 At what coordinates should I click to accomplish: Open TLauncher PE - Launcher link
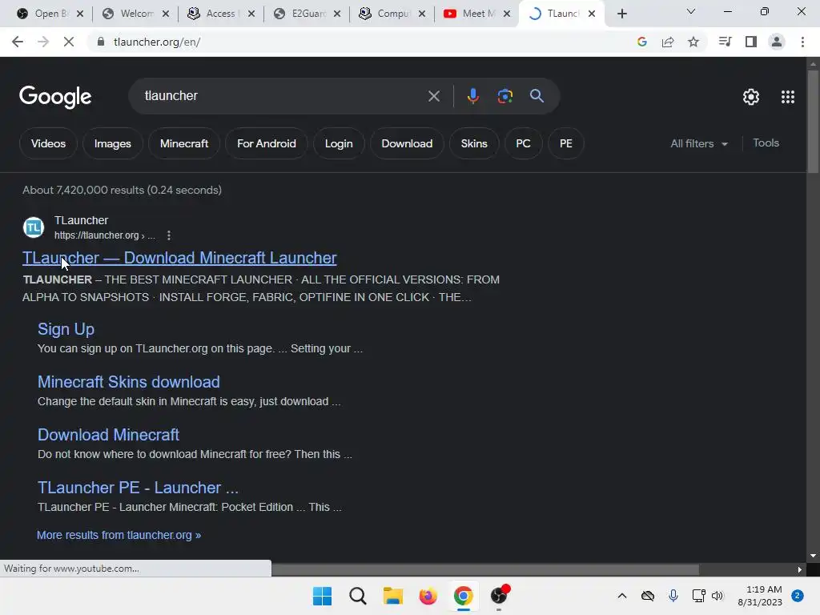coord(138,488)
